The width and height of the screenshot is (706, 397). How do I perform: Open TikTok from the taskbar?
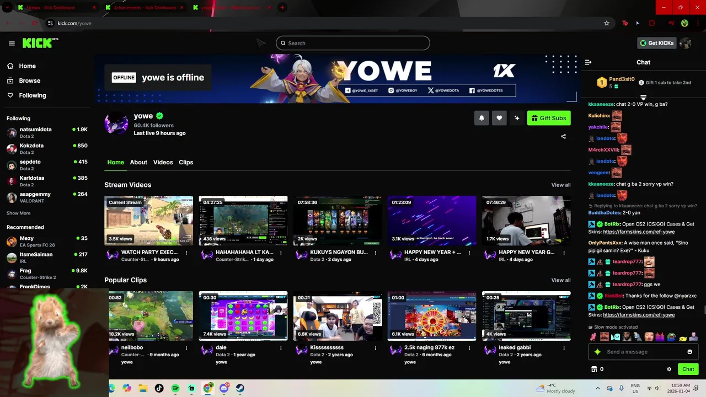pos(159,388)
